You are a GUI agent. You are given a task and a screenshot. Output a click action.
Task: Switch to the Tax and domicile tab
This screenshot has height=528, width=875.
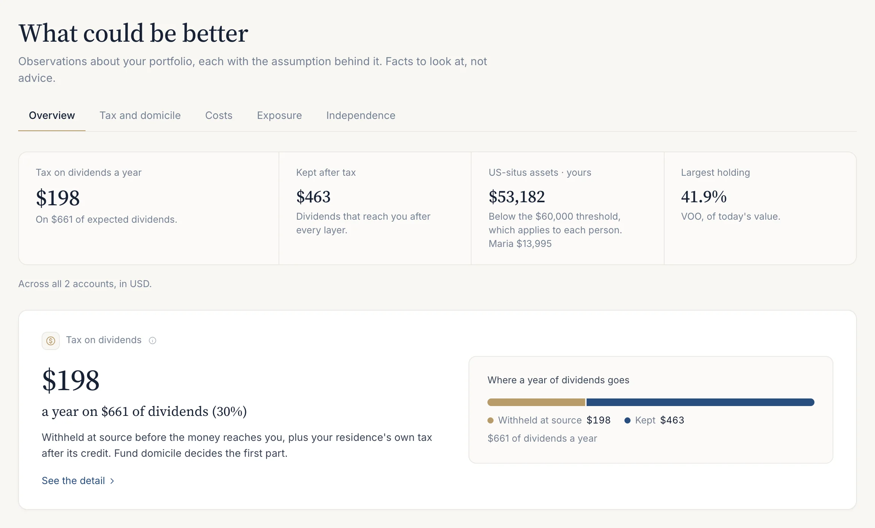click(140, 116)
